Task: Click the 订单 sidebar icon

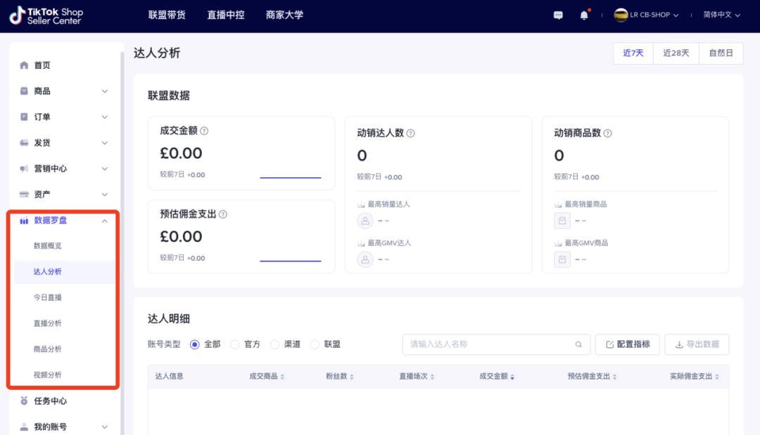Action: coord(24,117)
